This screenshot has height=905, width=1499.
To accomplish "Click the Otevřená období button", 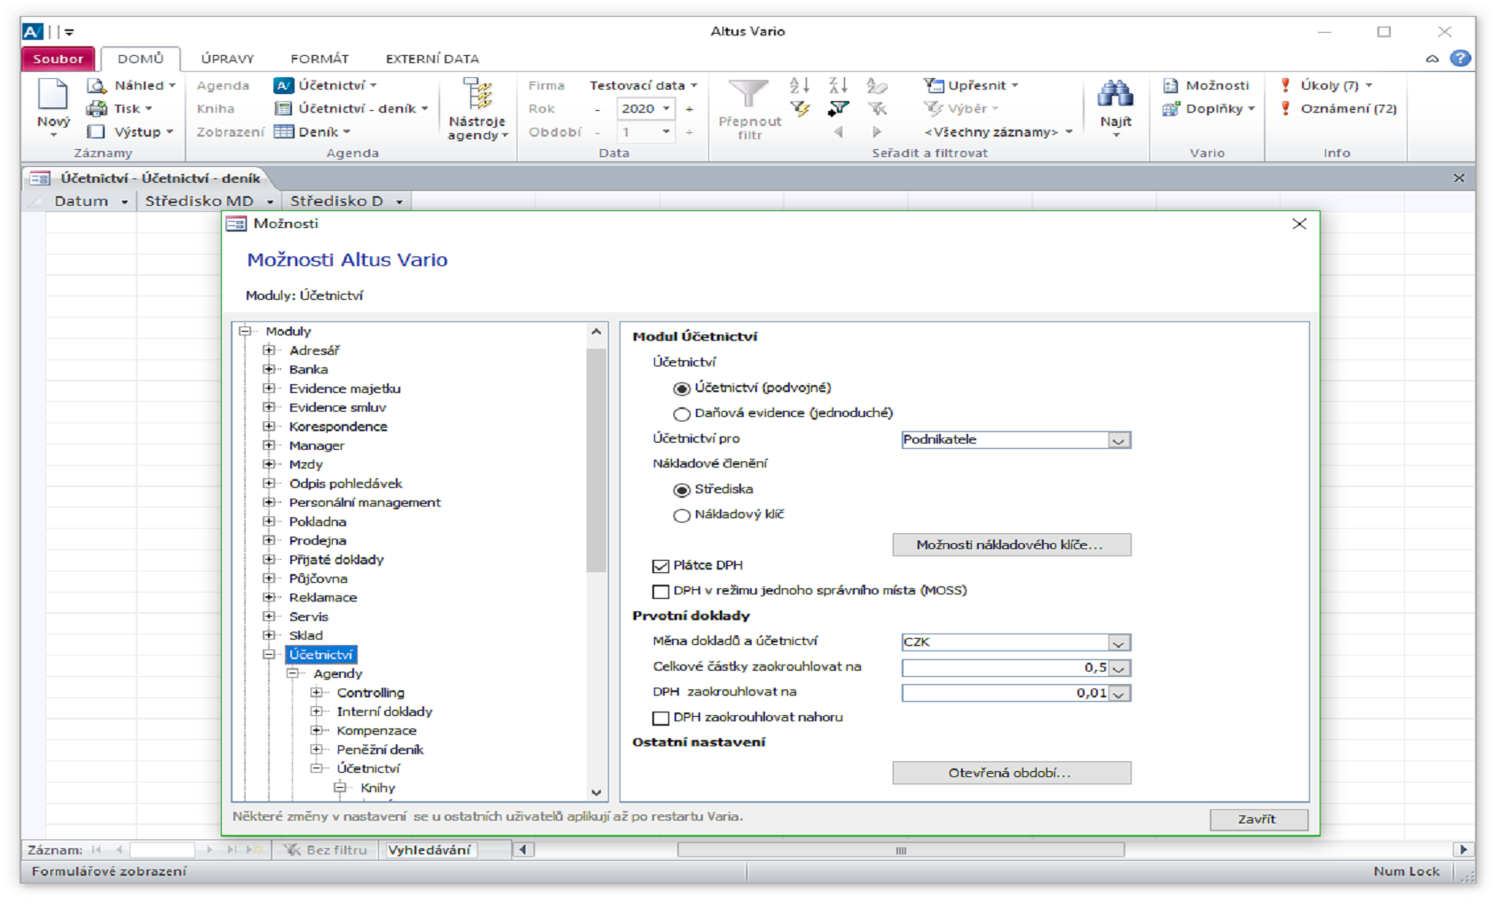I will click(1012, 773).
